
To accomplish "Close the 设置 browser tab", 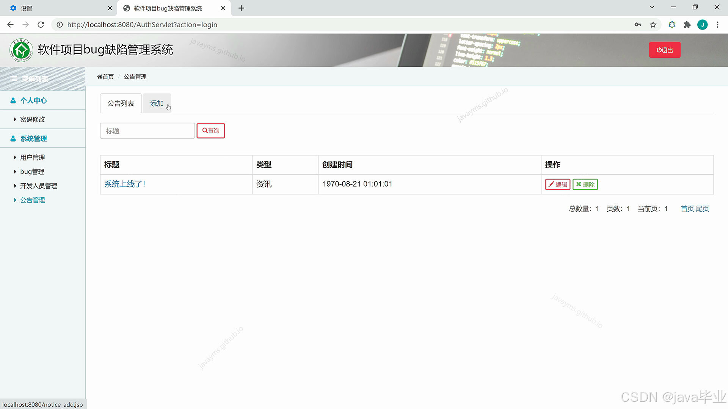I will tap(110, 8).
